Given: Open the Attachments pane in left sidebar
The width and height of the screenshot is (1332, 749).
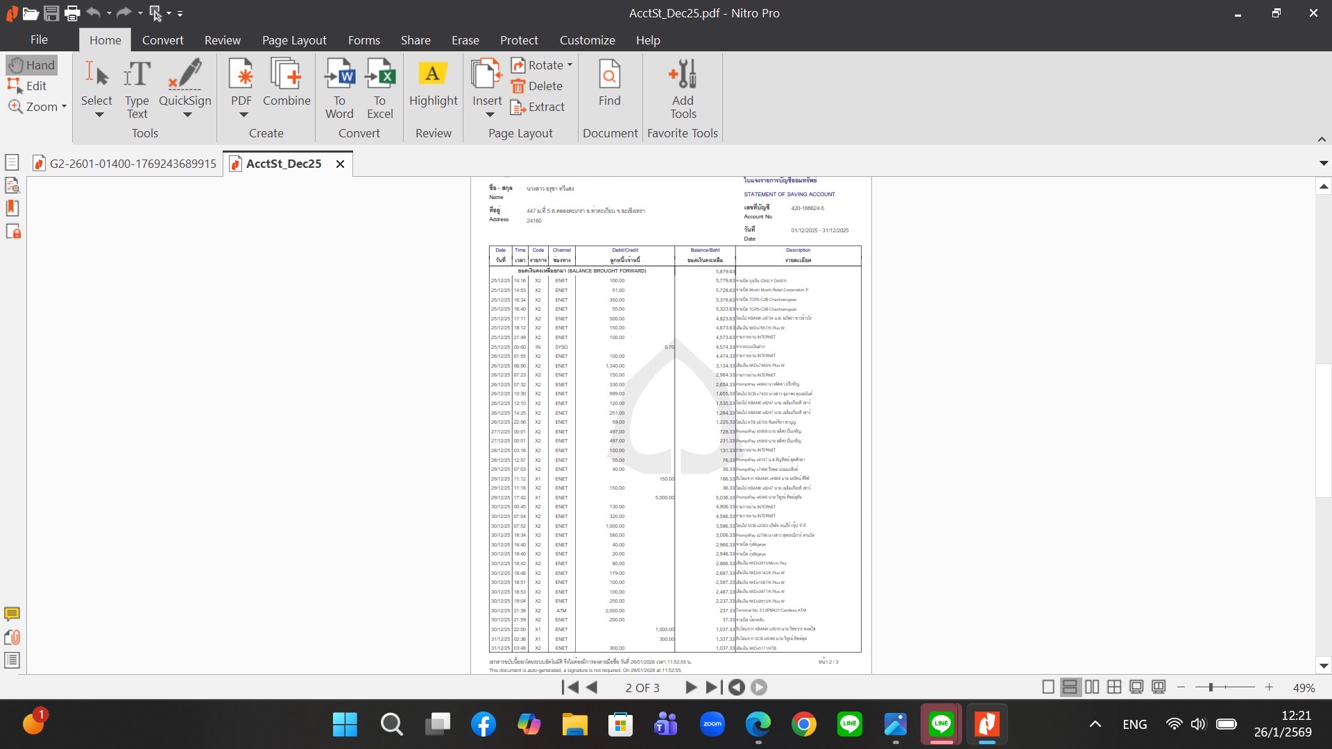Looking at the screenshot, I should click(12, 637).
